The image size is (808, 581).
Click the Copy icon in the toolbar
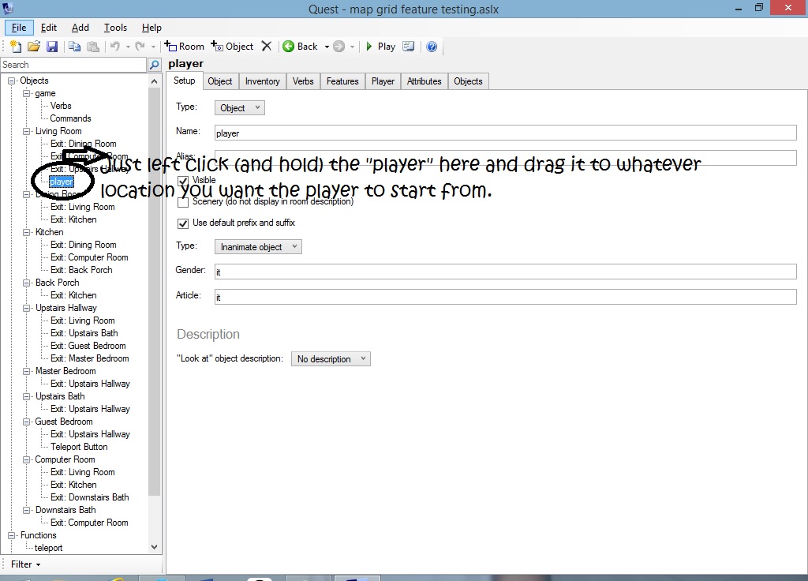[x=74, y=47]
